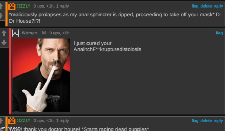Flag the bottom JIZZLY comment

click(x=195, y=121)
